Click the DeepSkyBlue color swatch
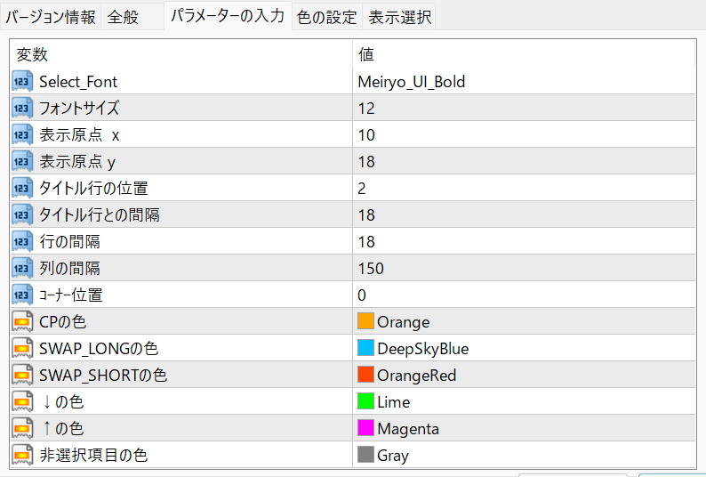This screenshot has width=706, height=477. tap(365, 349)
